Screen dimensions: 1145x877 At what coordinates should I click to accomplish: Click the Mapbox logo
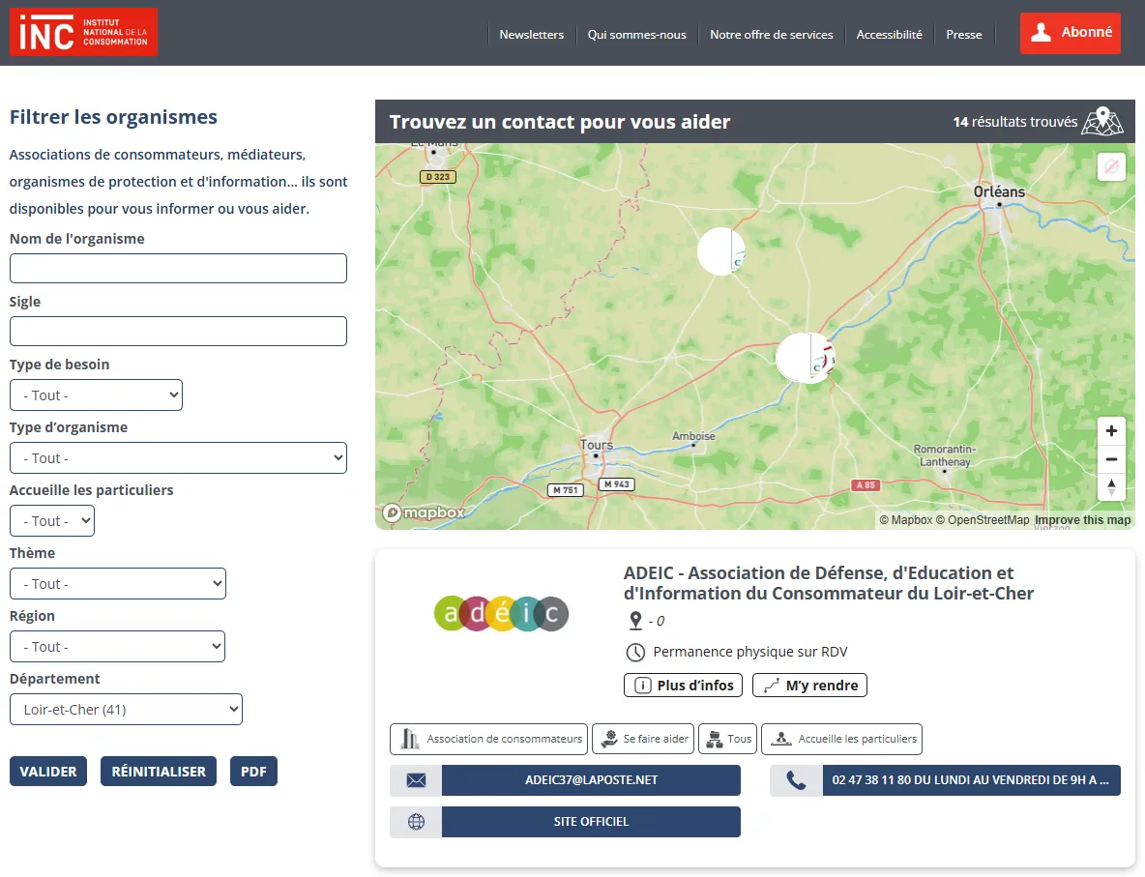click(x=425, y=512)
